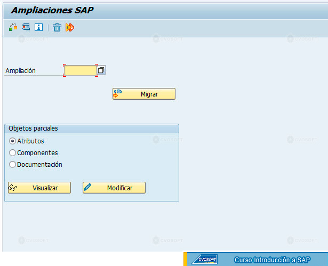Click the a-to-b Rename icon
Image resolution: width=328 pixels, height=266 pixels.
pyautogui.click(x=70, y=27)
